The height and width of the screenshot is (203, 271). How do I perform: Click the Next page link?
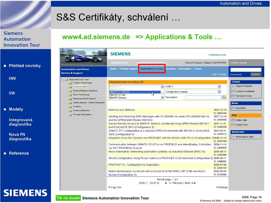click(187, 183)
